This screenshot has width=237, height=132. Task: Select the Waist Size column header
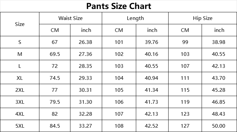pos(70,18)
